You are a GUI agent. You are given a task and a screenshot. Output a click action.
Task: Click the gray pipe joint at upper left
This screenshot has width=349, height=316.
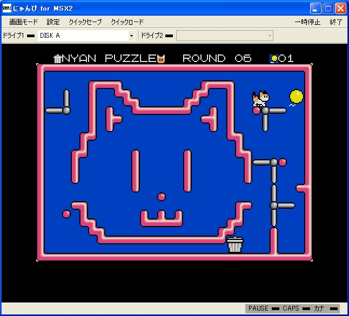(66, 111)
